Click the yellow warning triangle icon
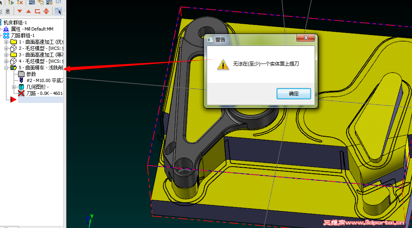This screenshot has width=412, height=228. coord(223,64)
